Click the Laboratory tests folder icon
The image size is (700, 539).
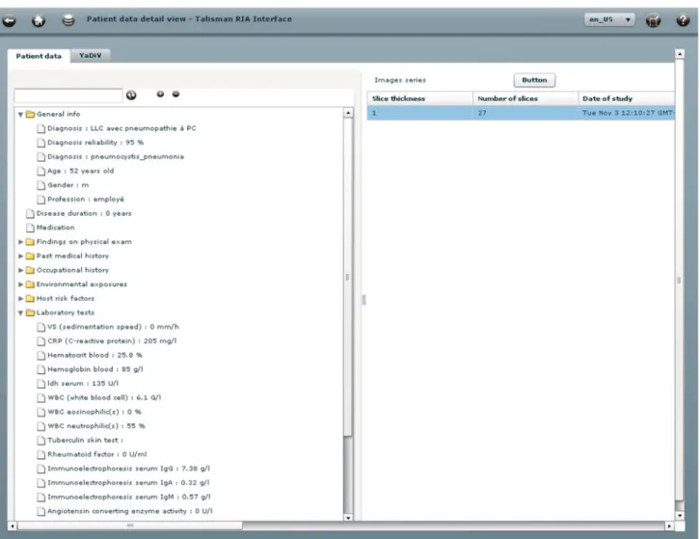click(x=30, y=312)
